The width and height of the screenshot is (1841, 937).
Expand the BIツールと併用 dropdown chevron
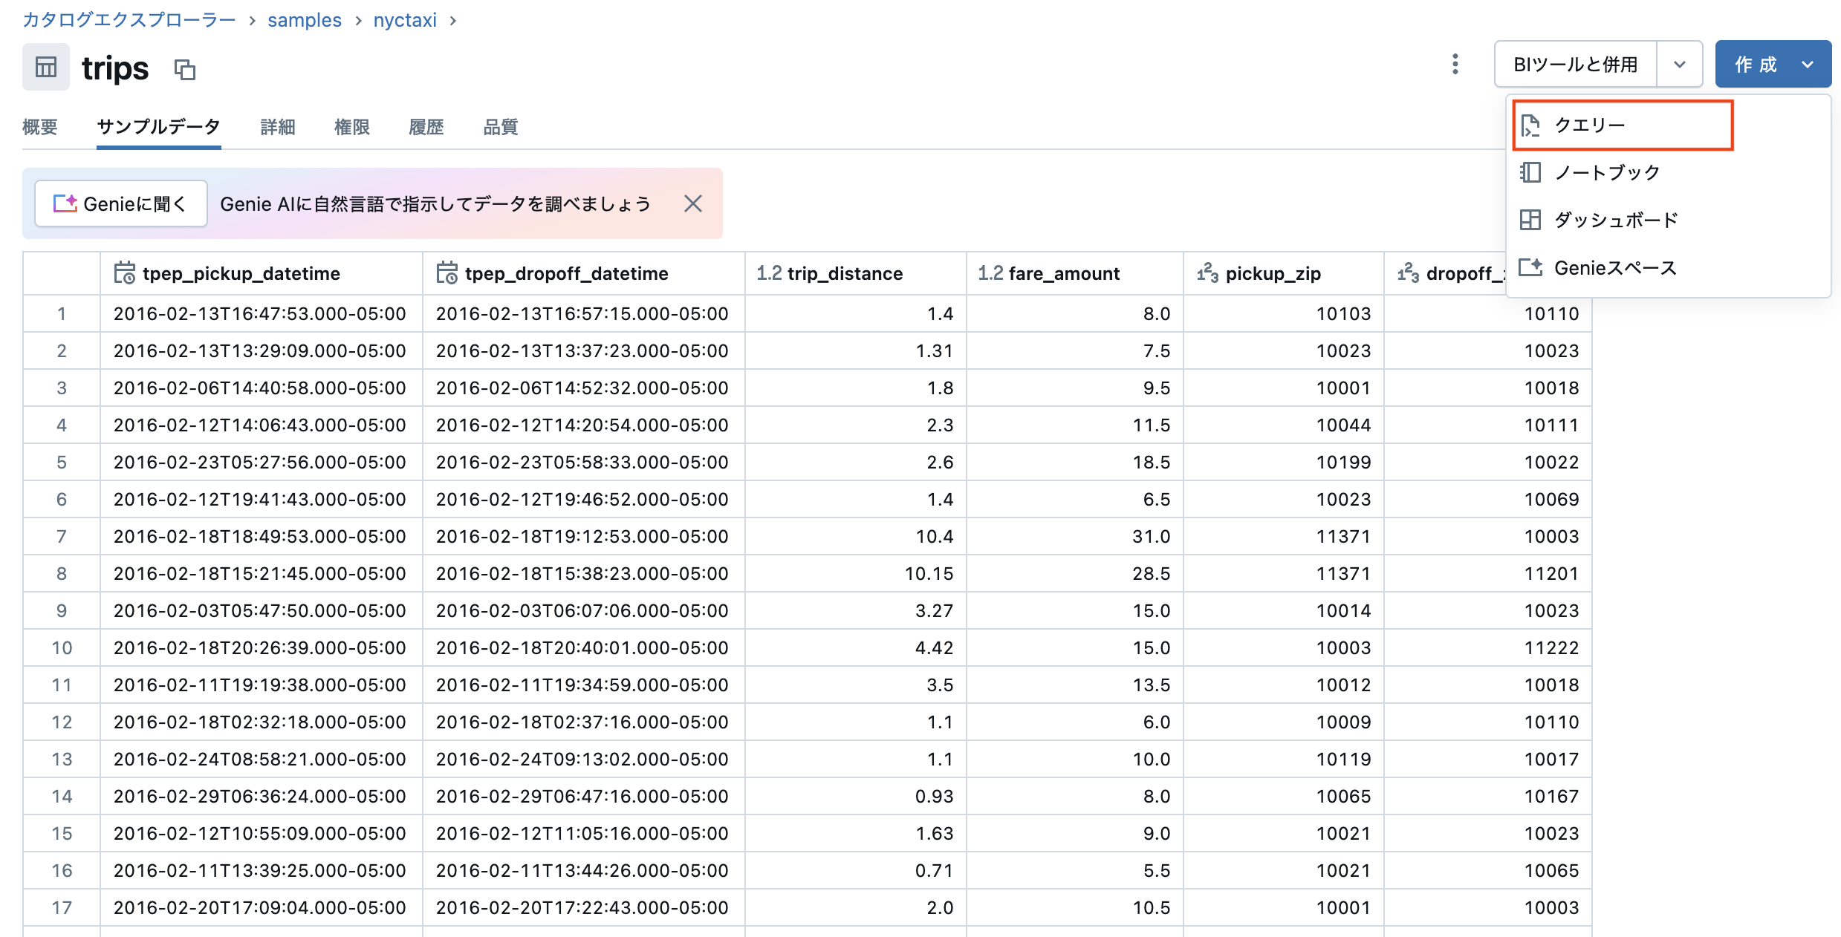coord(1680,64)
